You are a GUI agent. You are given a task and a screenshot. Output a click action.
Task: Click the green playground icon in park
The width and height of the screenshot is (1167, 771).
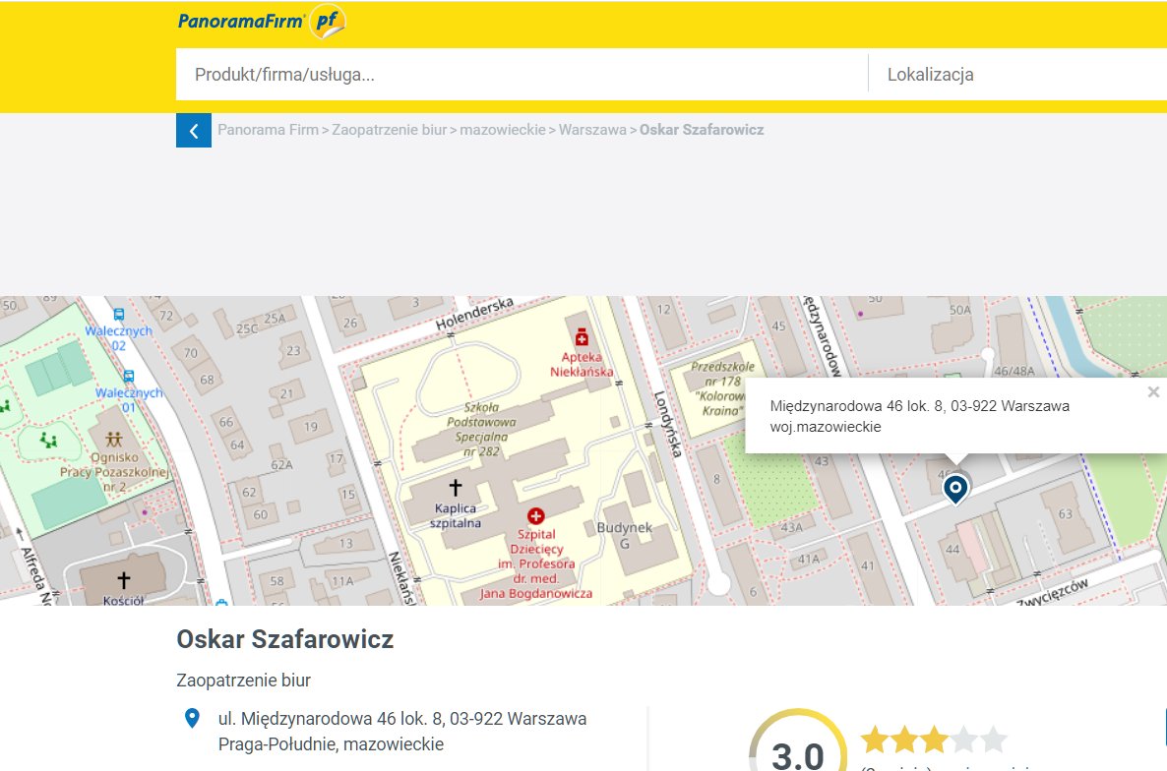pos(48,440)
